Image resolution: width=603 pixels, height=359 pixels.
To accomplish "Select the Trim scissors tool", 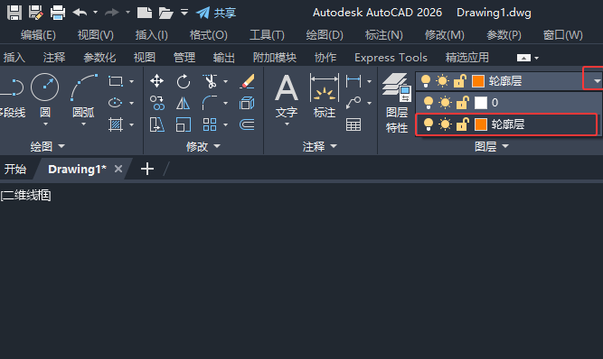I will click(210, 81).
